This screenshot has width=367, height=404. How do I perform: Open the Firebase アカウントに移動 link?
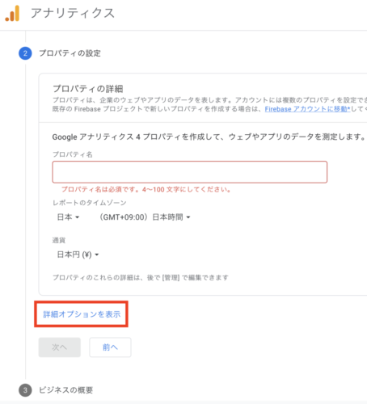(307, 109)
